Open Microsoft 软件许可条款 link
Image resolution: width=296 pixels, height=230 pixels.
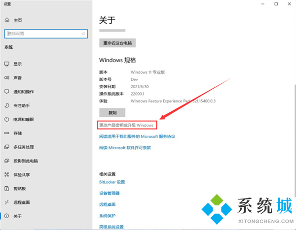[125, 148]
